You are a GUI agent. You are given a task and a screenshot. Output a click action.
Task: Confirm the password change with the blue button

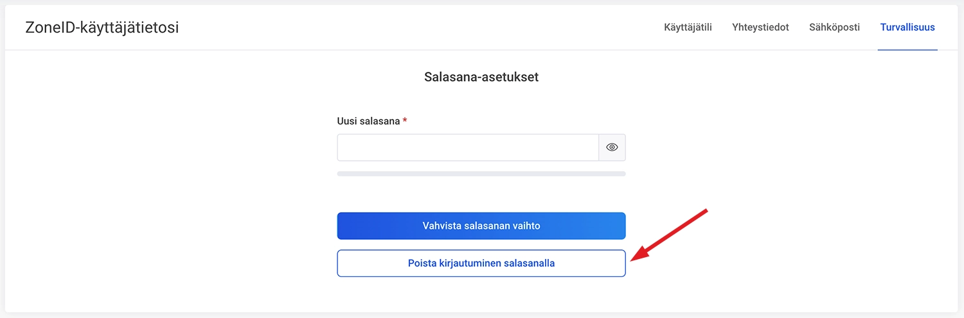pos(481,226)
